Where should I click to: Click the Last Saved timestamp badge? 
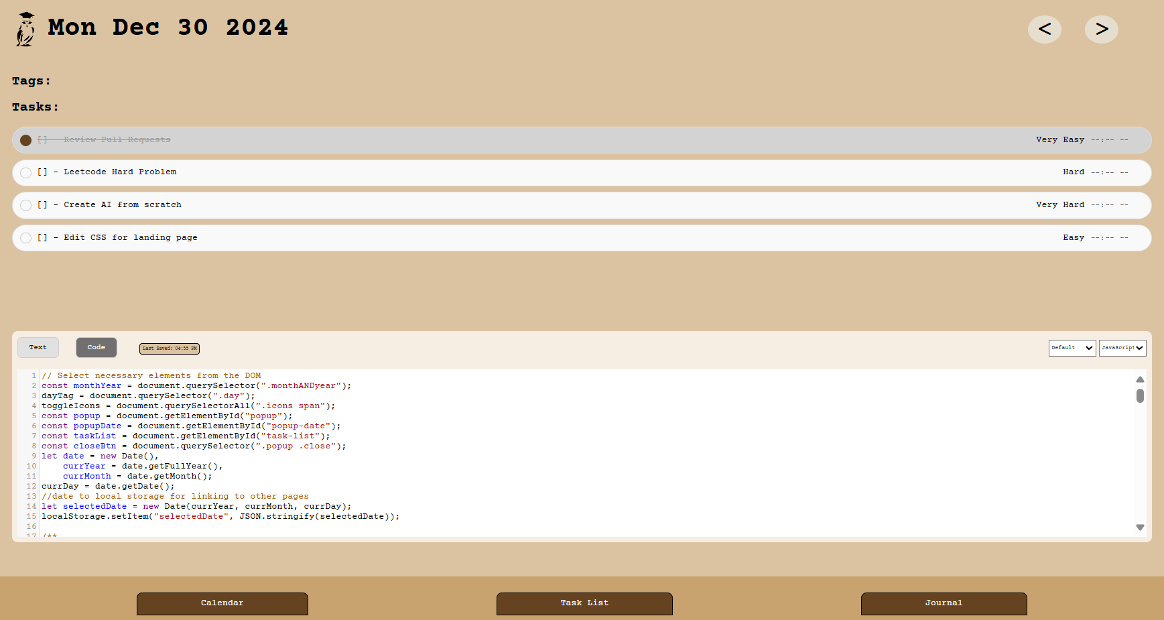coord(170,349)
